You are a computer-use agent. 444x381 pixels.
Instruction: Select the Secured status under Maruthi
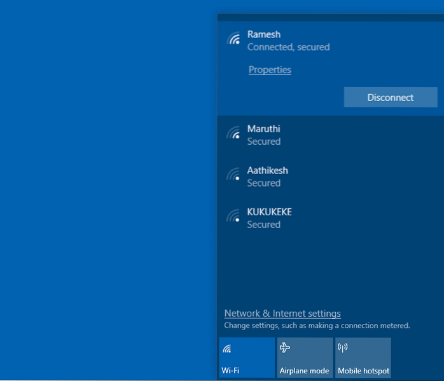pos(264,142)
